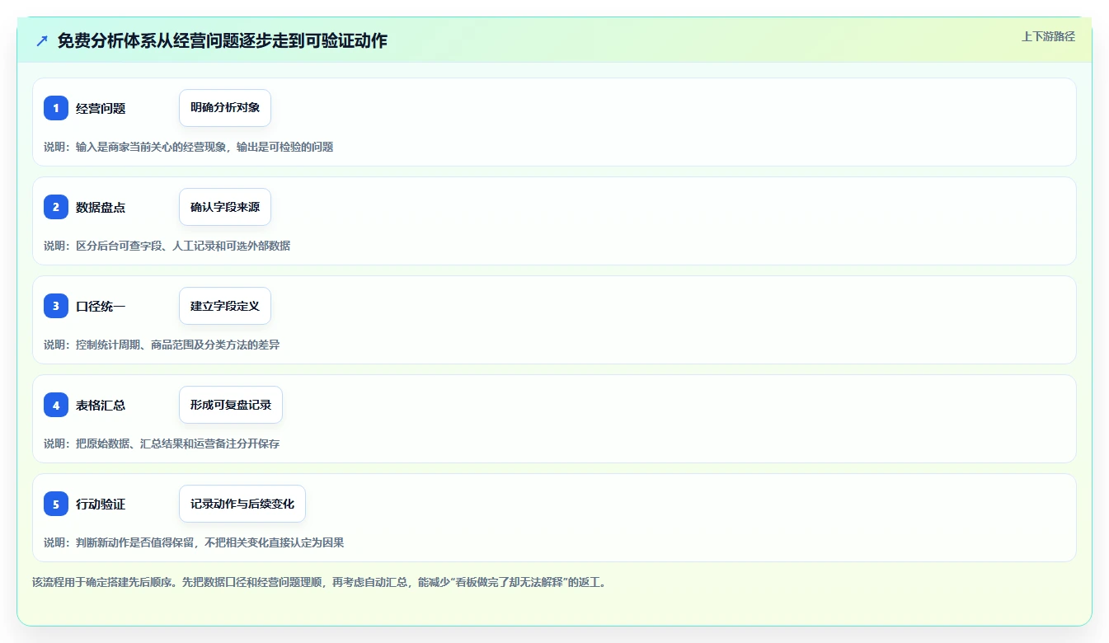This screenshot has height=643, width=1109.
Task: Click the description 输入是商家当前关心的经营现象
Action: tap(151, 147)
